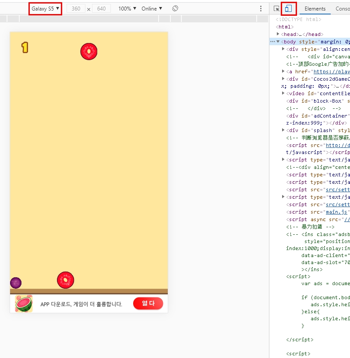Expand the Cocos2dGameContainer div node
Viewport: 350px width, 358px height.
[283, 79]
